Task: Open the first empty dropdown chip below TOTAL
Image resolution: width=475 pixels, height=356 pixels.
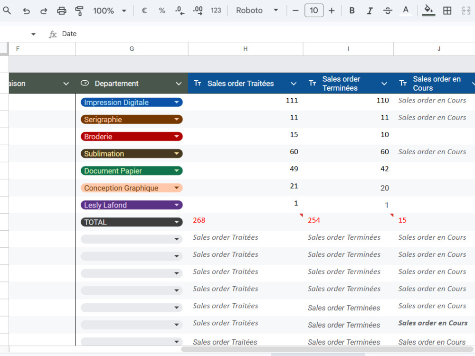Action: click(132, 239)
